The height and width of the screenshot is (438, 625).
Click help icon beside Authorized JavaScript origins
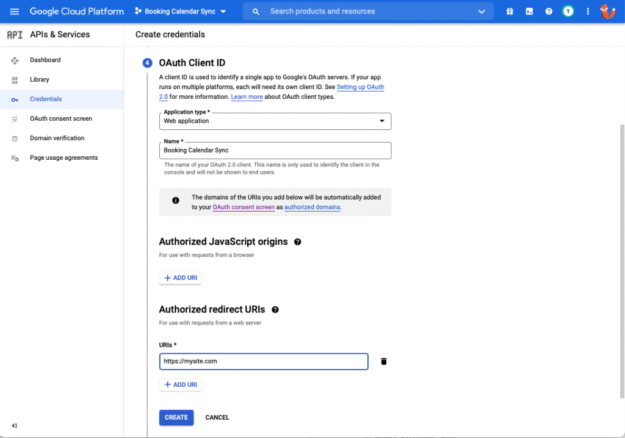click(x=297, y=242)
